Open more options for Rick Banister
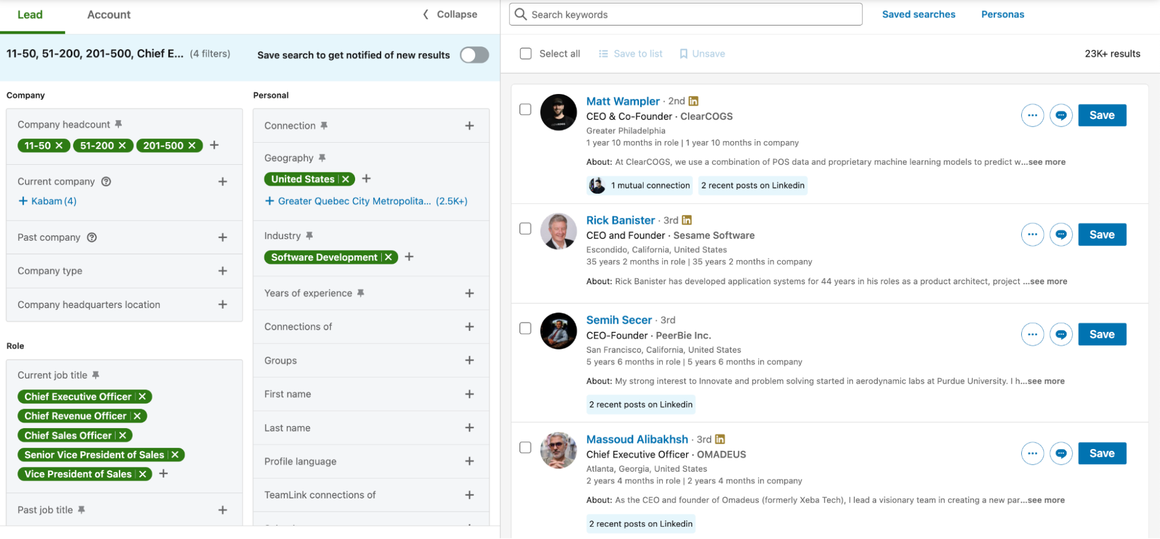Image resolution: width=1160 pixels, height=539 pixels. point(1032,234)
